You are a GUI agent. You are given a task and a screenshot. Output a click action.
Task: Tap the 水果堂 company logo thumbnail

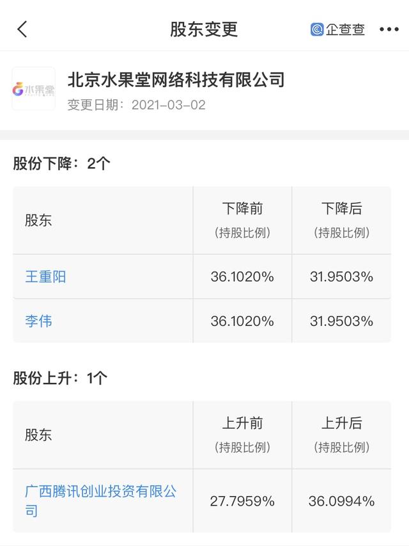[33, 89]
